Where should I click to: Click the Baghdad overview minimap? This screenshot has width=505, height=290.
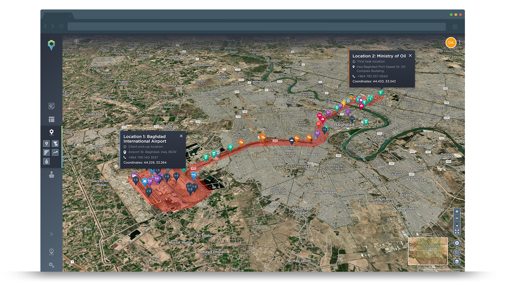[x=428, y=251]
